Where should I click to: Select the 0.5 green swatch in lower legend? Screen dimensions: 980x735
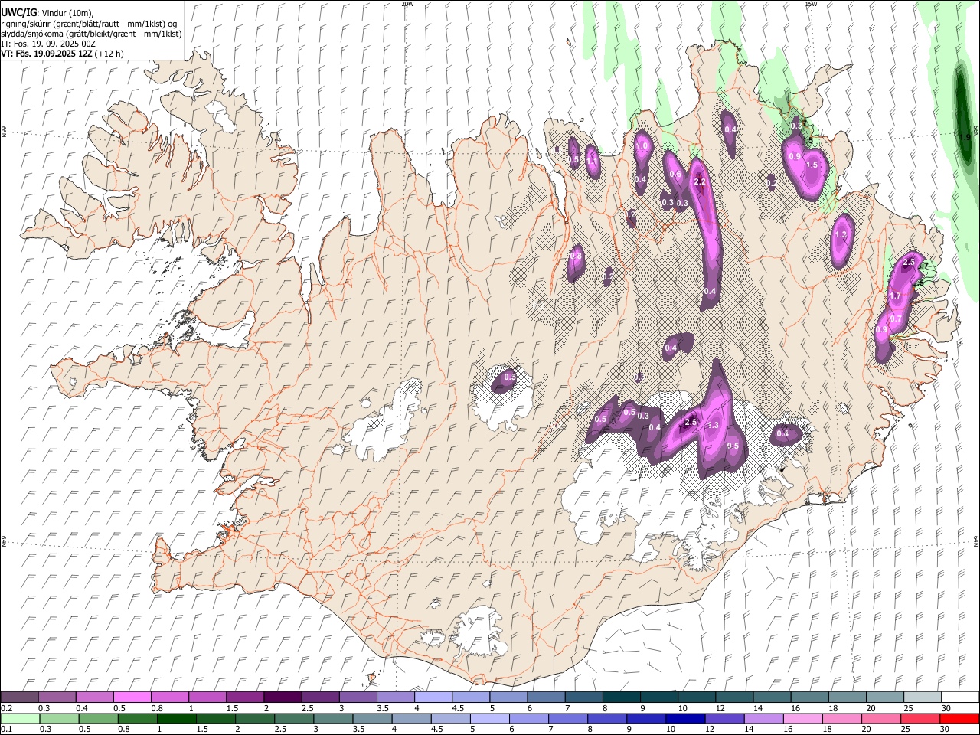click(98, 719)
